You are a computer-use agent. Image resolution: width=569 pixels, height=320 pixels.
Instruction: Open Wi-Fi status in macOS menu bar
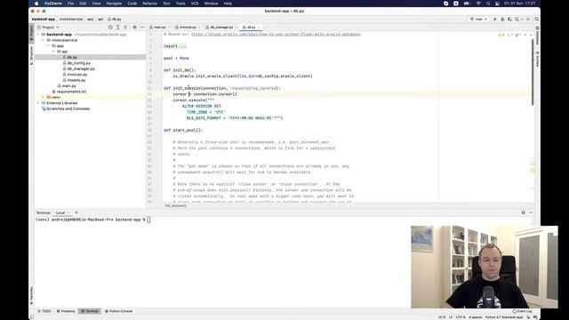(478, 4)
